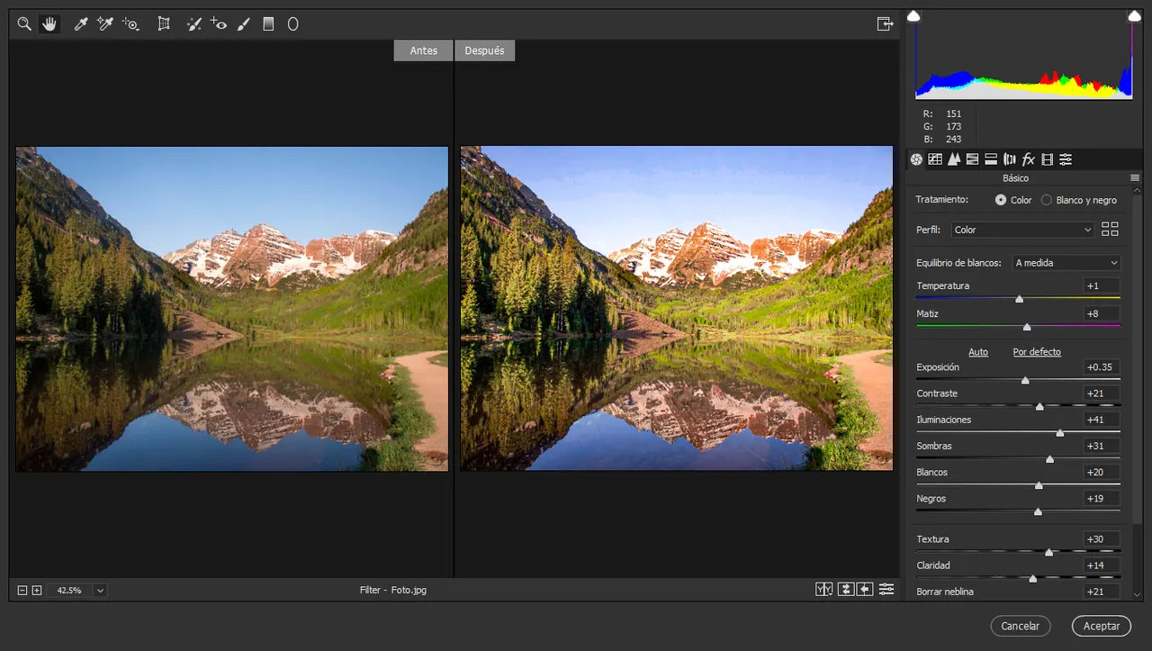Select the Zoom tool

pyautogui.click(x=24, y=24)
